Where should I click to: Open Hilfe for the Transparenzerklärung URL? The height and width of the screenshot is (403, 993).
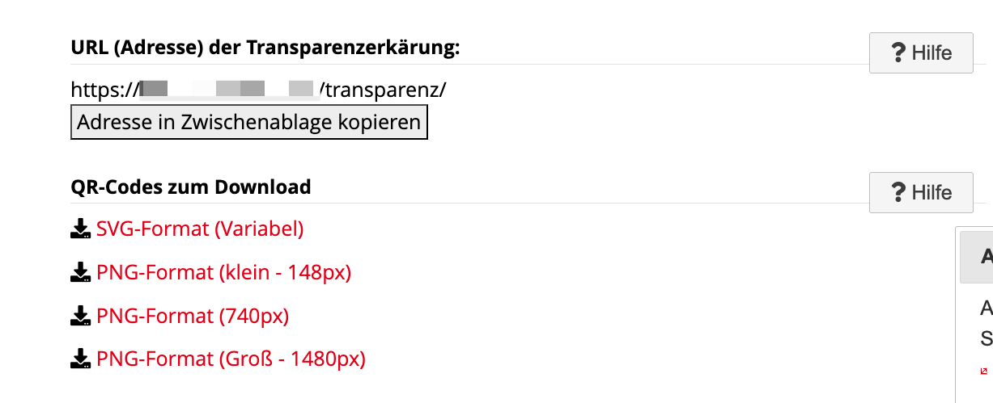(921, 53)
